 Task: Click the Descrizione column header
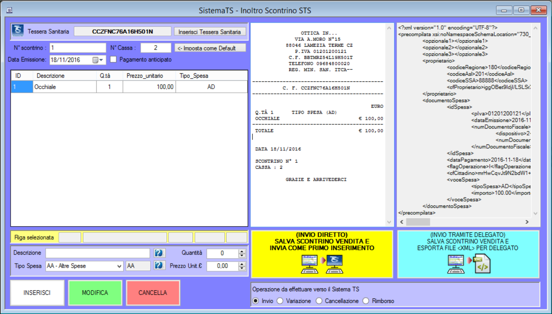click(x=65, y=76)
